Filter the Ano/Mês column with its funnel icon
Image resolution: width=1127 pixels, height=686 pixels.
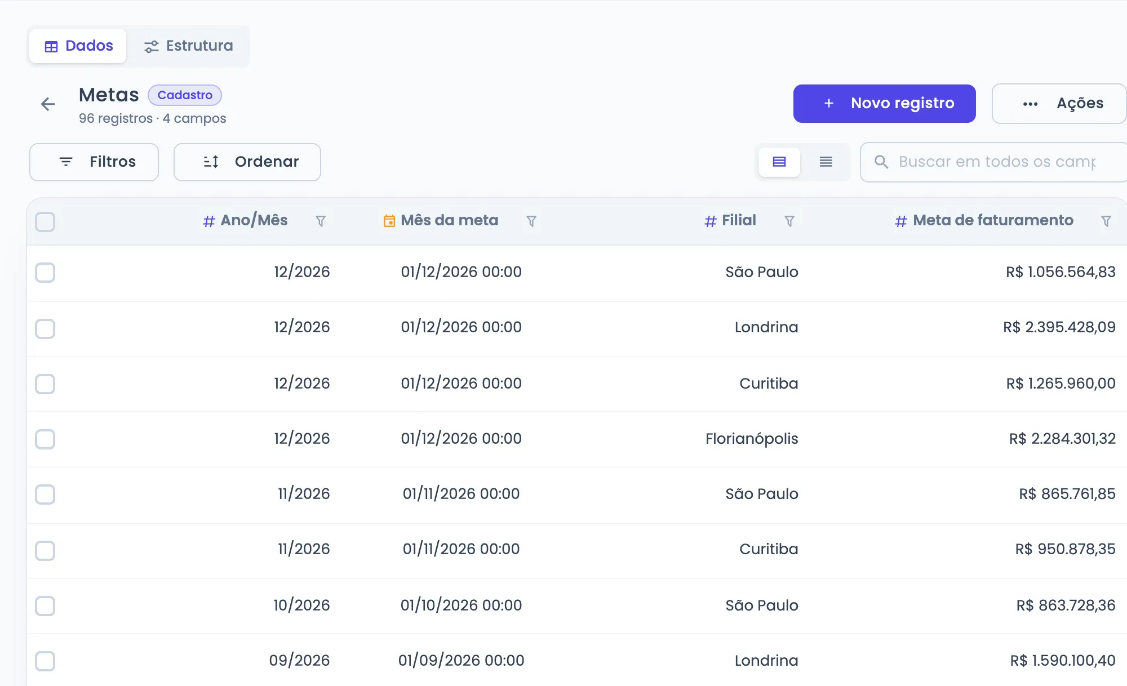pyautogui.click(x=321, y=221)
